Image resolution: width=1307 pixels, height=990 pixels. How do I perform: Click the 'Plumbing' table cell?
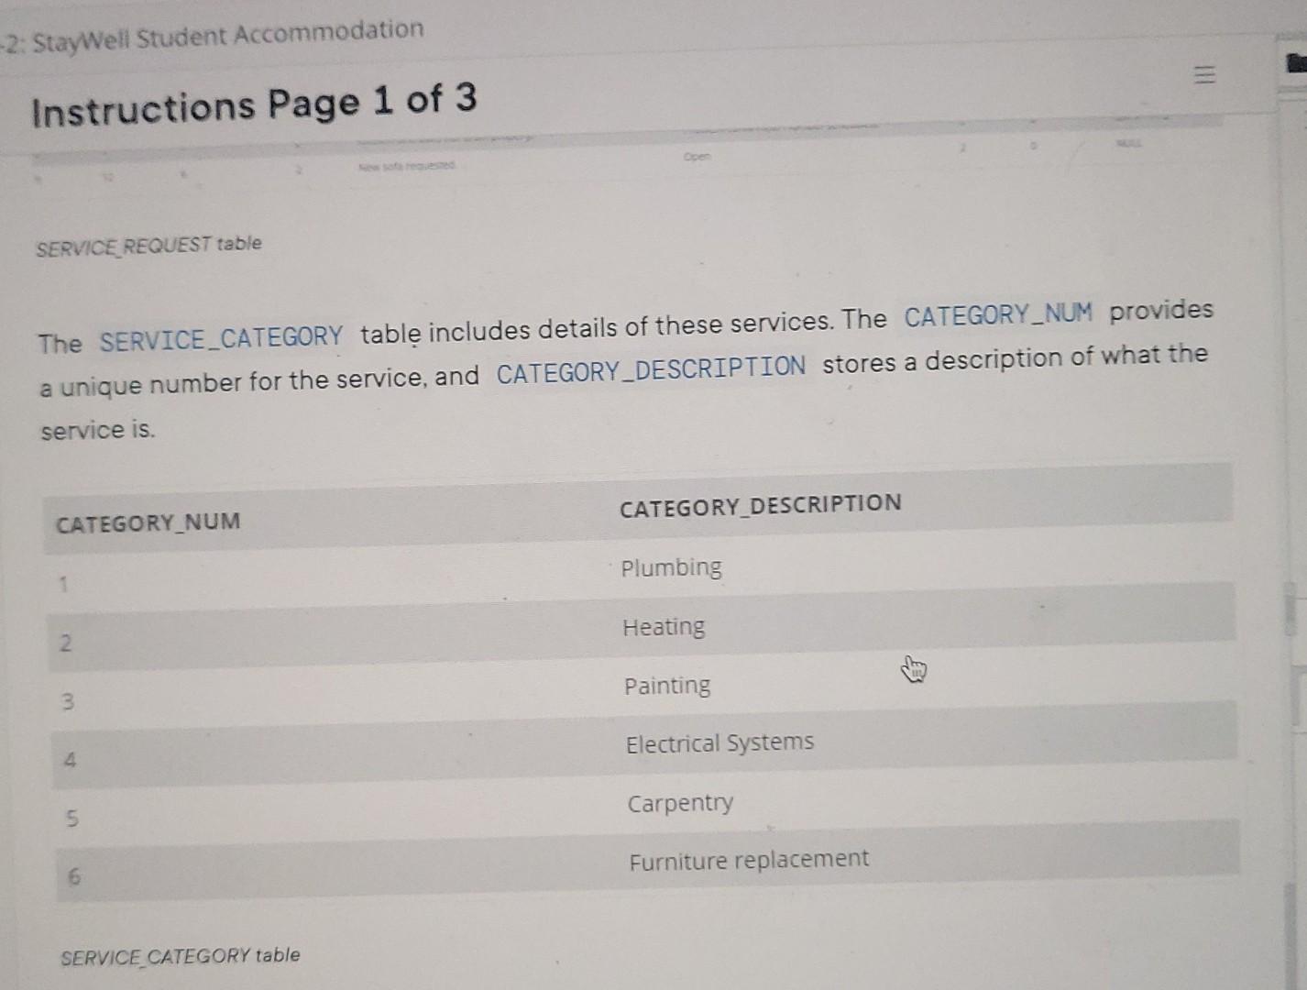click(671, 568)
